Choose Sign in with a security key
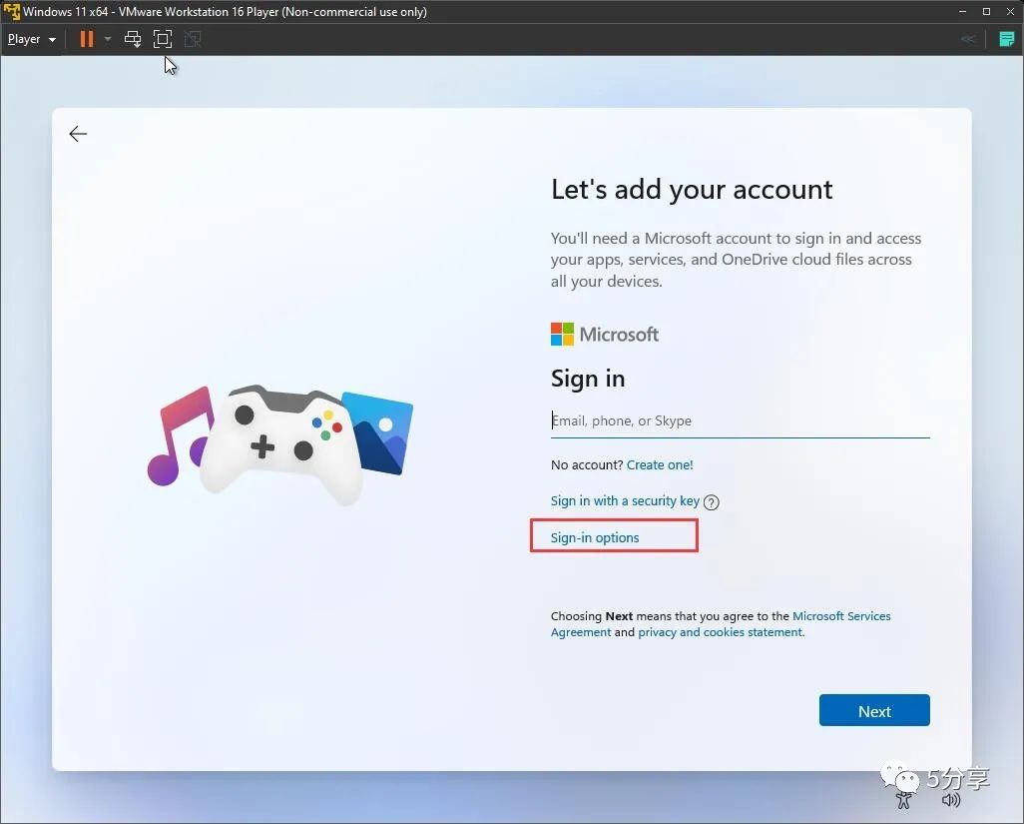1024x824 pixels. pos(625,500)
